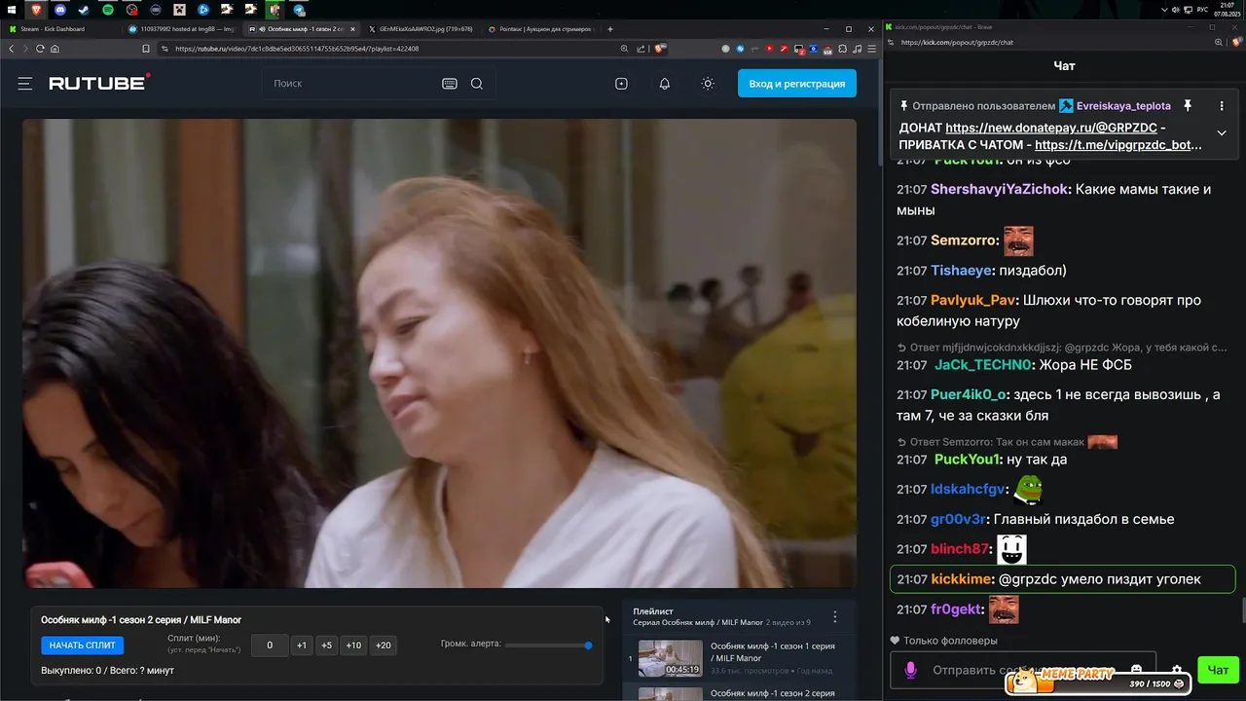Image resolution: width=1246 pixels, height=701 pixels.
Task: Open Особняк милф -1 сезон 1 серия title
Action: (773, 651)
